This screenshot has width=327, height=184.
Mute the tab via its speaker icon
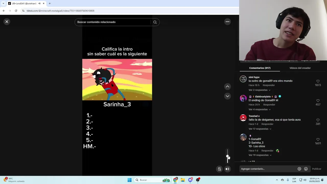click(x=39, y=4)
